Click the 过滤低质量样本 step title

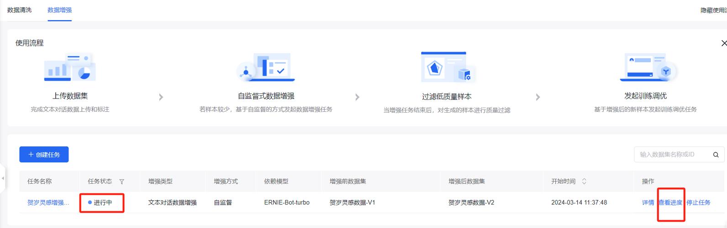pyautogui.click(x=447, y=97)
